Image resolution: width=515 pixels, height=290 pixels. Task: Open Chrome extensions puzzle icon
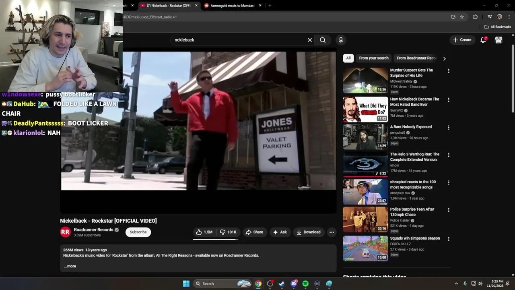[x=475, y=17]
